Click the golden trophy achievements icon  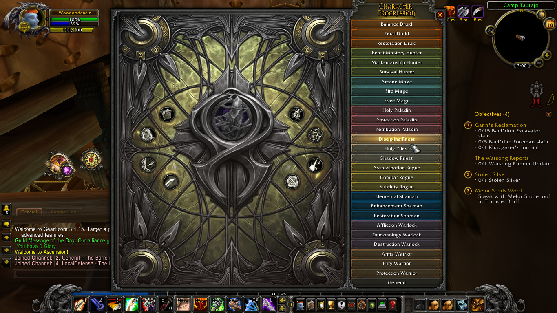point(332,304)
